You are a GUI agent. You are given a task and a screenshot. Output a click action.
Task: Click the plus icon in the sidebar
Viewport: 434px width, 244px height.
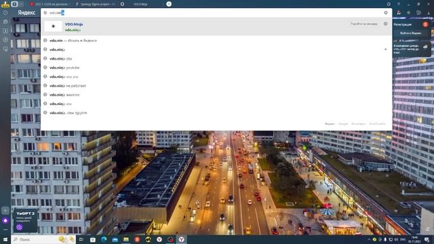(x=5, y=211)
